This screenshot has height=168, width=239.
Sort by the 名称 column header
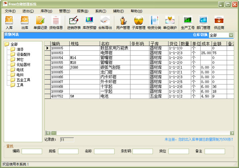tap(115, 43)
